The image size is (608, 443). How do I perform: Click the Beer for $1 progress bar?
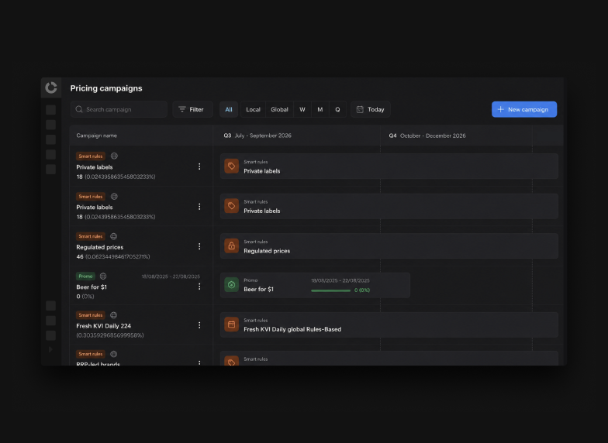330,290
